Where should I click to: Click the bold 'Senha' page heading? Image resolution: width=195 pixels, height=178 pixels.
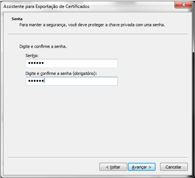click(17, 19)
